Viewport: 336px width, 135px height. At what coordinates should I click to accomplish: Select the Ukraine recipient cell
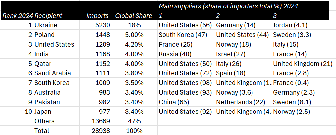point(56,25)
